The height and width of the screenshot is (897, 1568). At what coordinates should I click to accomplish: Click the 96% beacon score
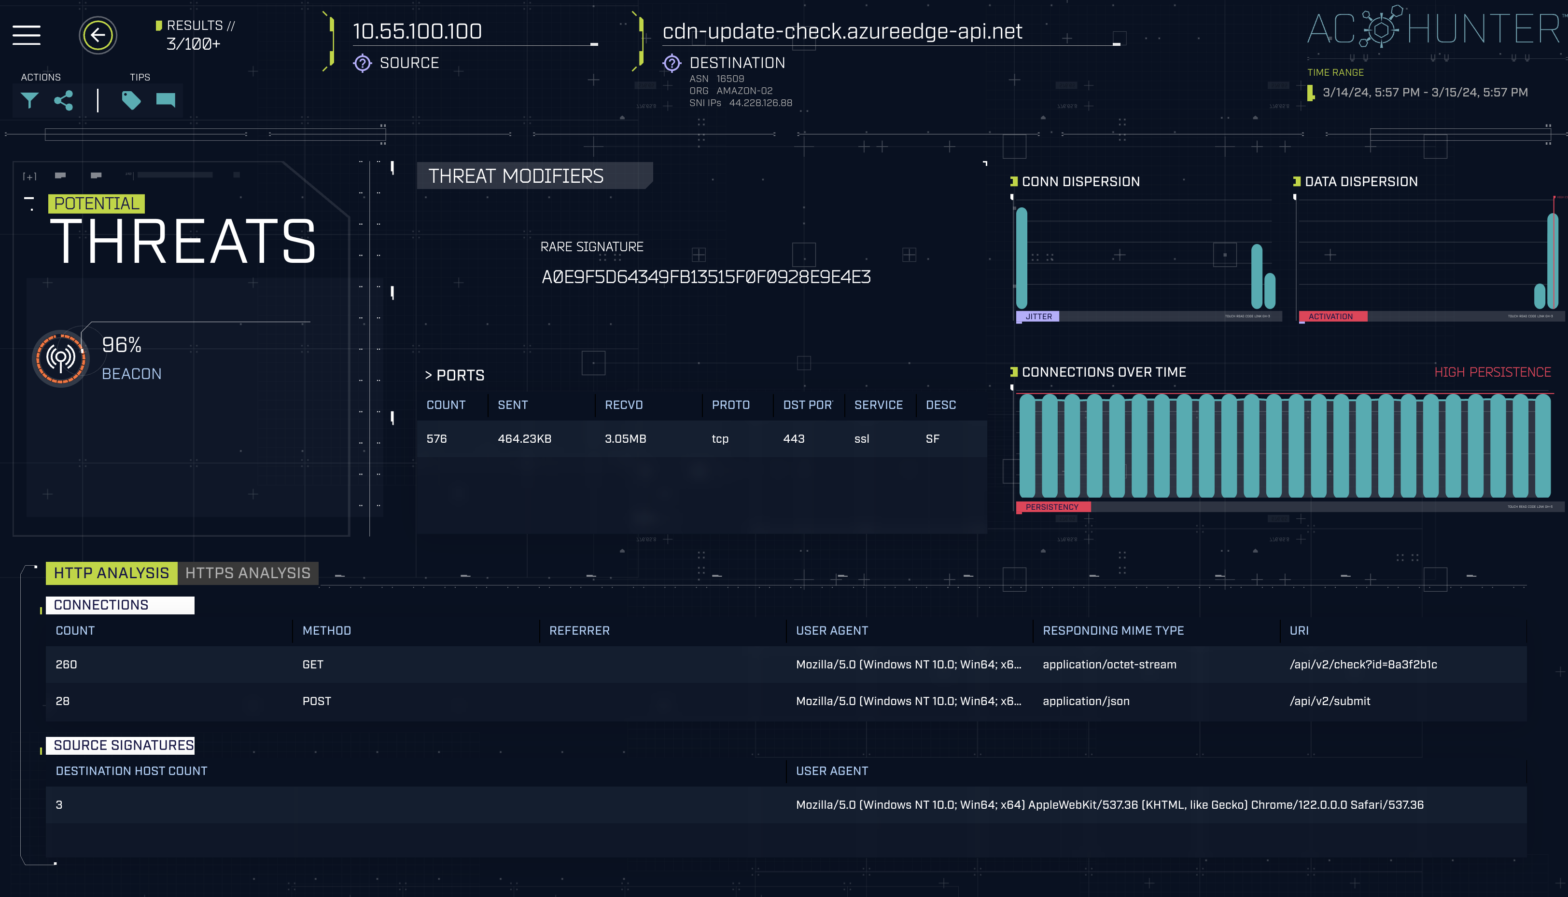coord(122,345)
